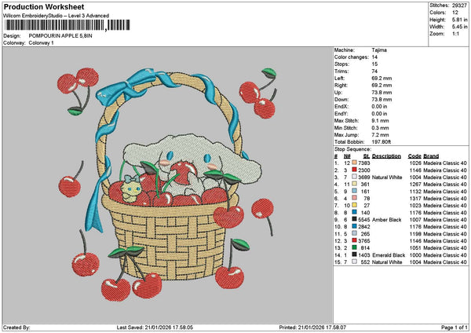
Task: Click the Page 1 of 1 indicator
Action: [455, 328]
